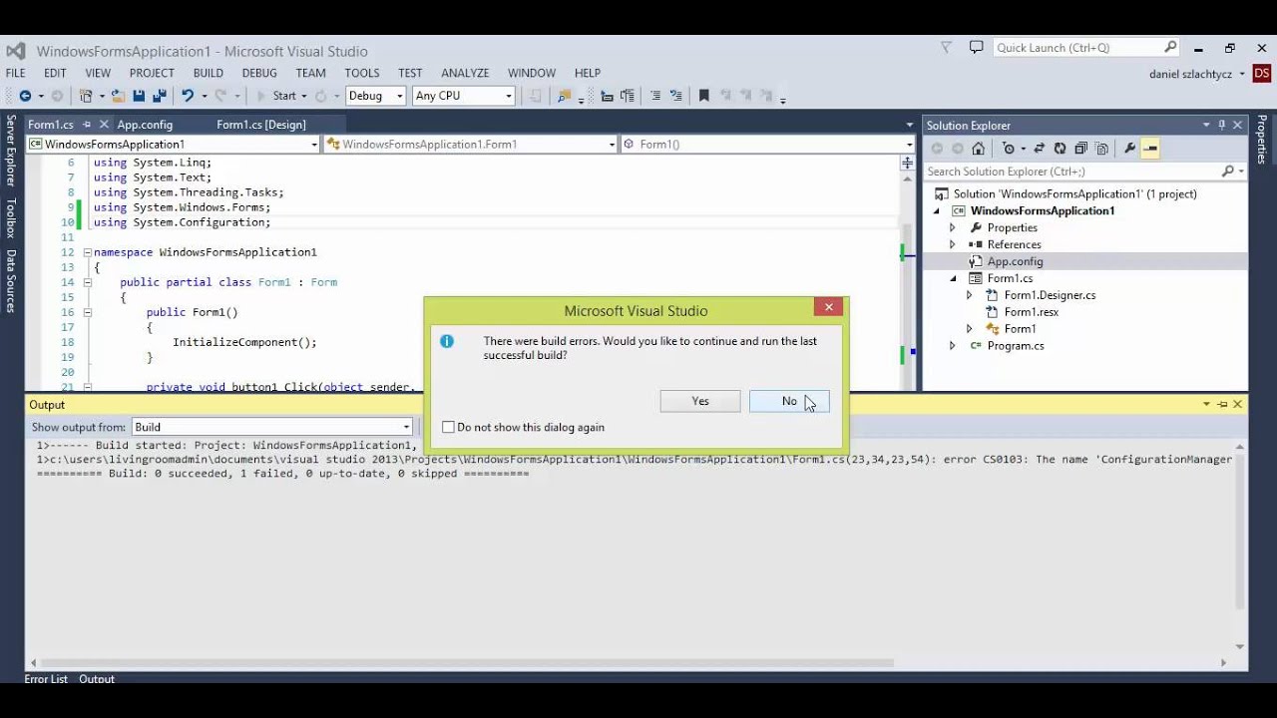Open the Toolbox side panel

(x=11, y=217)
